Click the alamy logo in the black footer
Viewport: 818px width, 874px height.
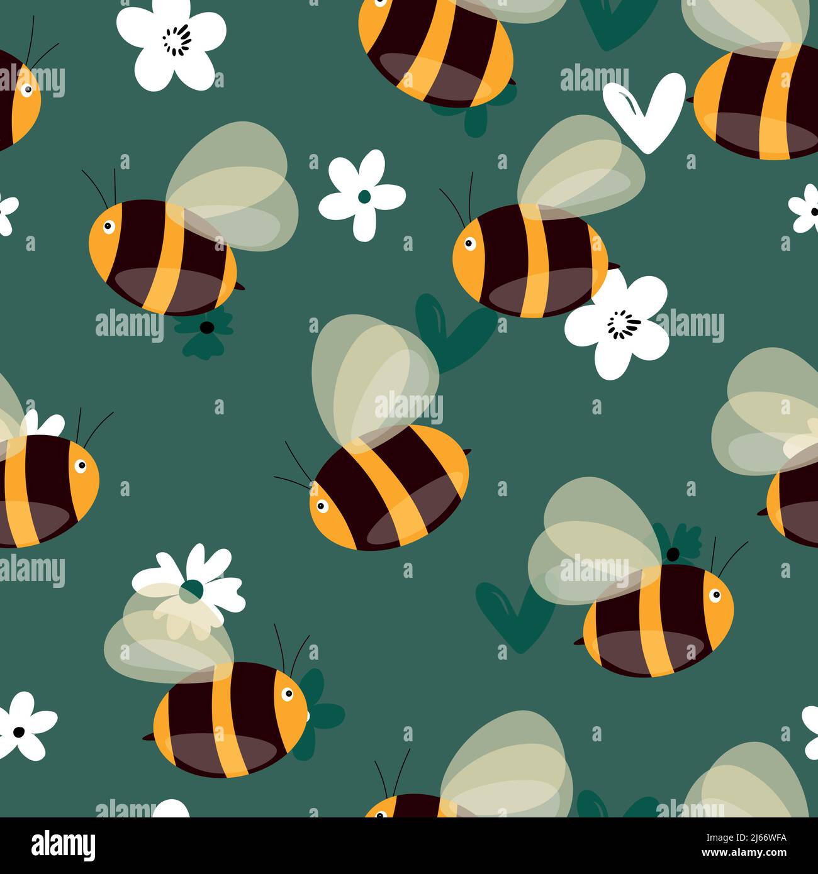(64, 844)
